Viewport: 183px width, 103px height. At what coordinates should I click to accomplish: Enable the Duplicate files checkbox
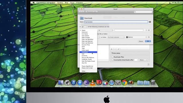click(112, 57)
